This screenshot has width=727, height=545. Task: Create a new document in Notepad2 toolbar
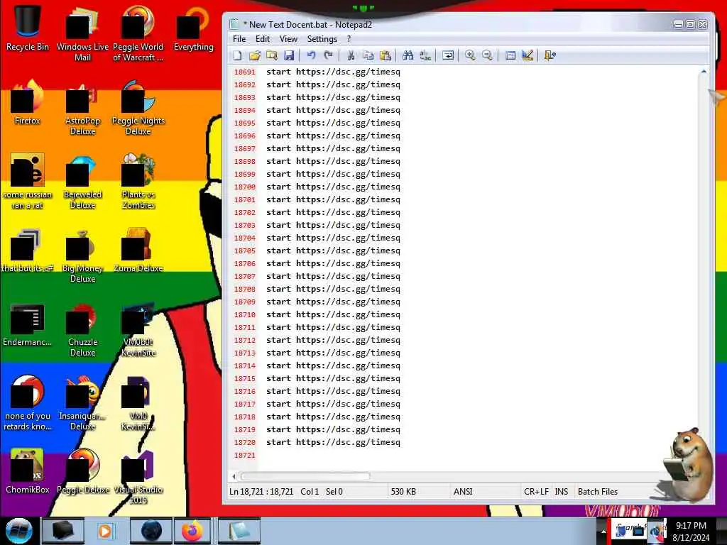(x=237, y=55)
